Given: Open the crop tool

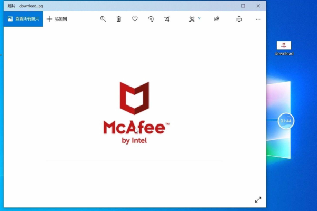Looking at the screenshot, I should [x=166, y=19].
